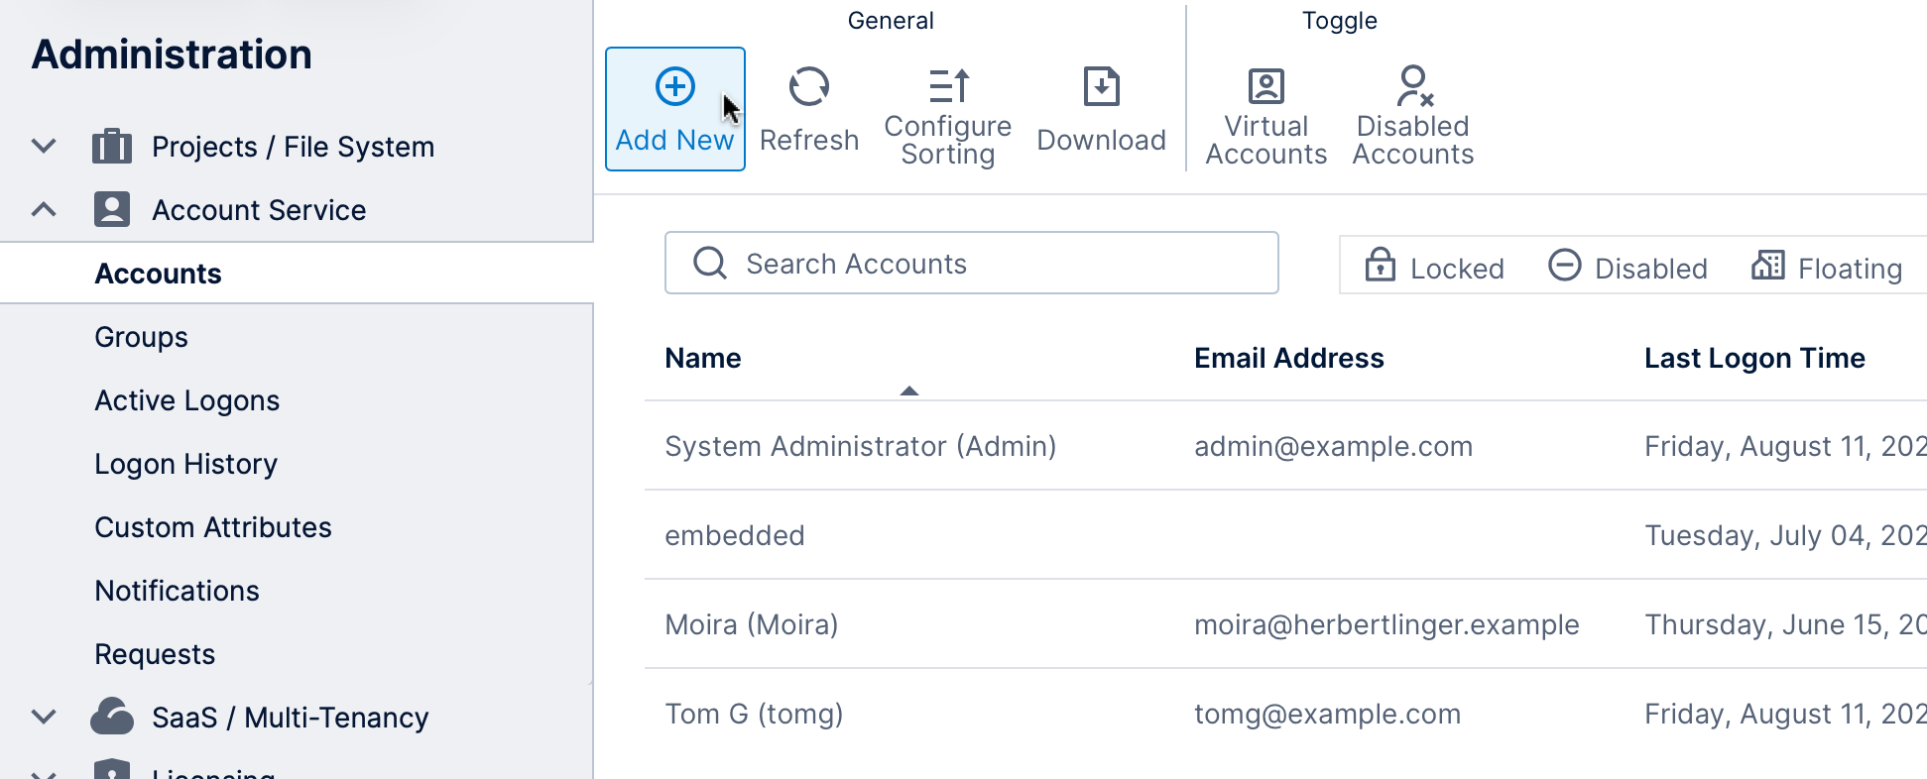Switch to Logon History
This screenshot has width=1927, height=779.
pyautogui.click(x=185, y=463)
